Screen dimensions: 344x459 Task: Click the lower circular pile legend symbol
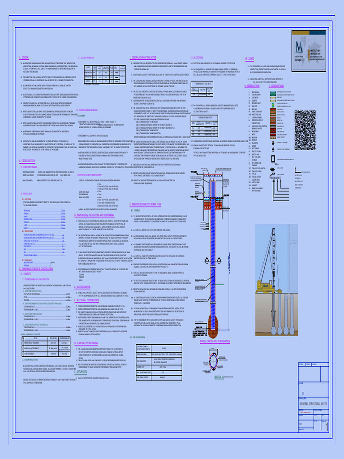pyautogui.click(x=273, y=149)
